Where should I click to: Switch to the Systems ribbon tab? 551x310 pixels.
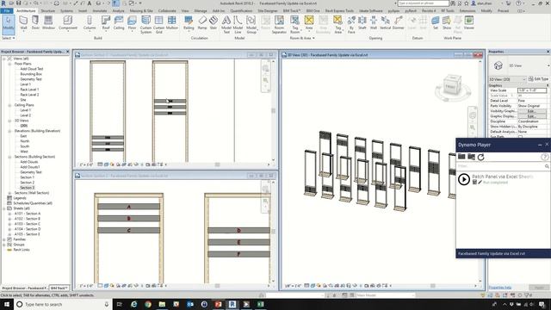(x=66, y=11)
